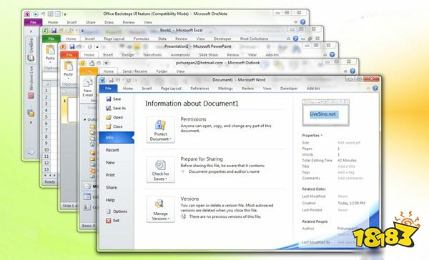Screen dimensions: 429x260
Task: Click OneNote application icon in title bar
Action: click(27, 14)
